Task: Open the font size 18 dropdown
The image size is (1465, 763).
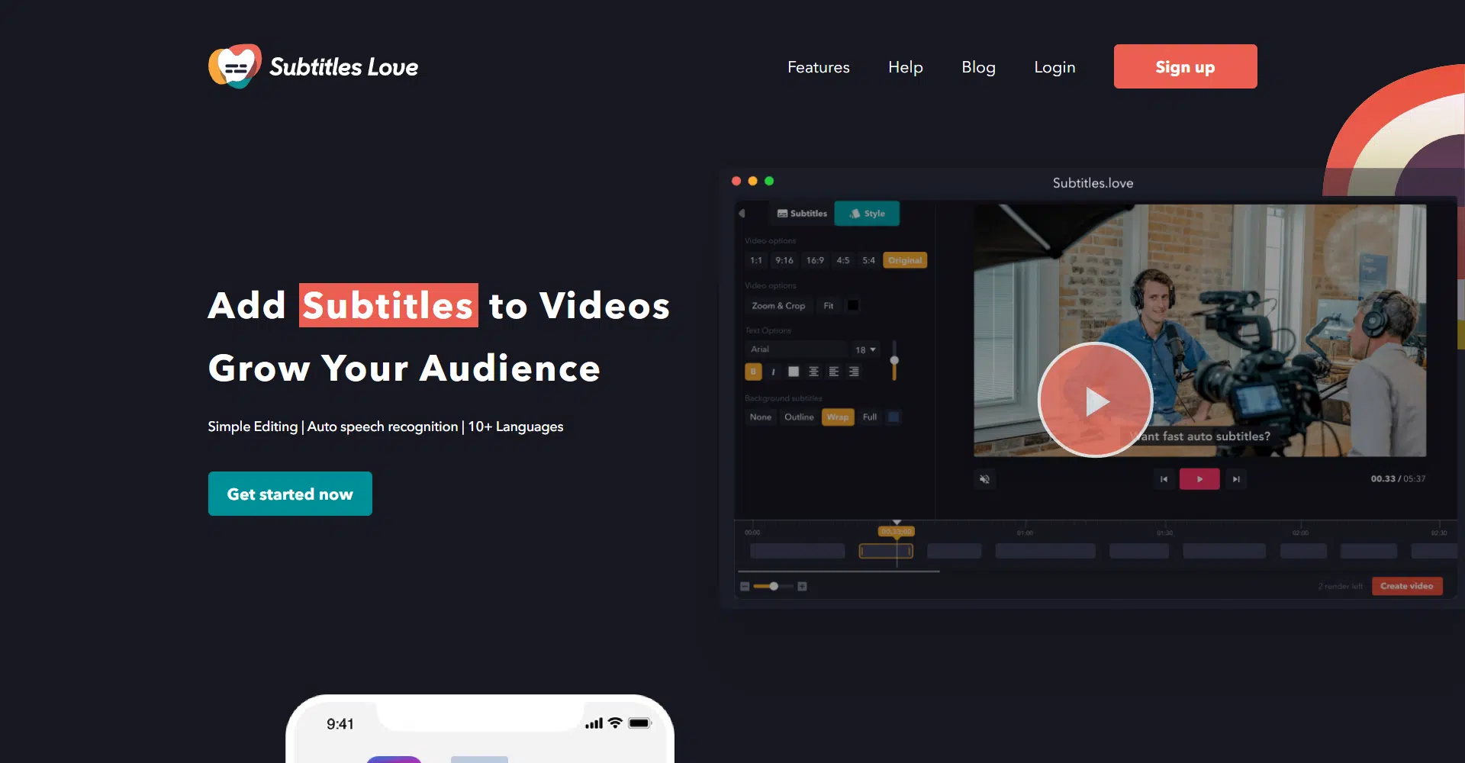Action: (x=865, y=349)
